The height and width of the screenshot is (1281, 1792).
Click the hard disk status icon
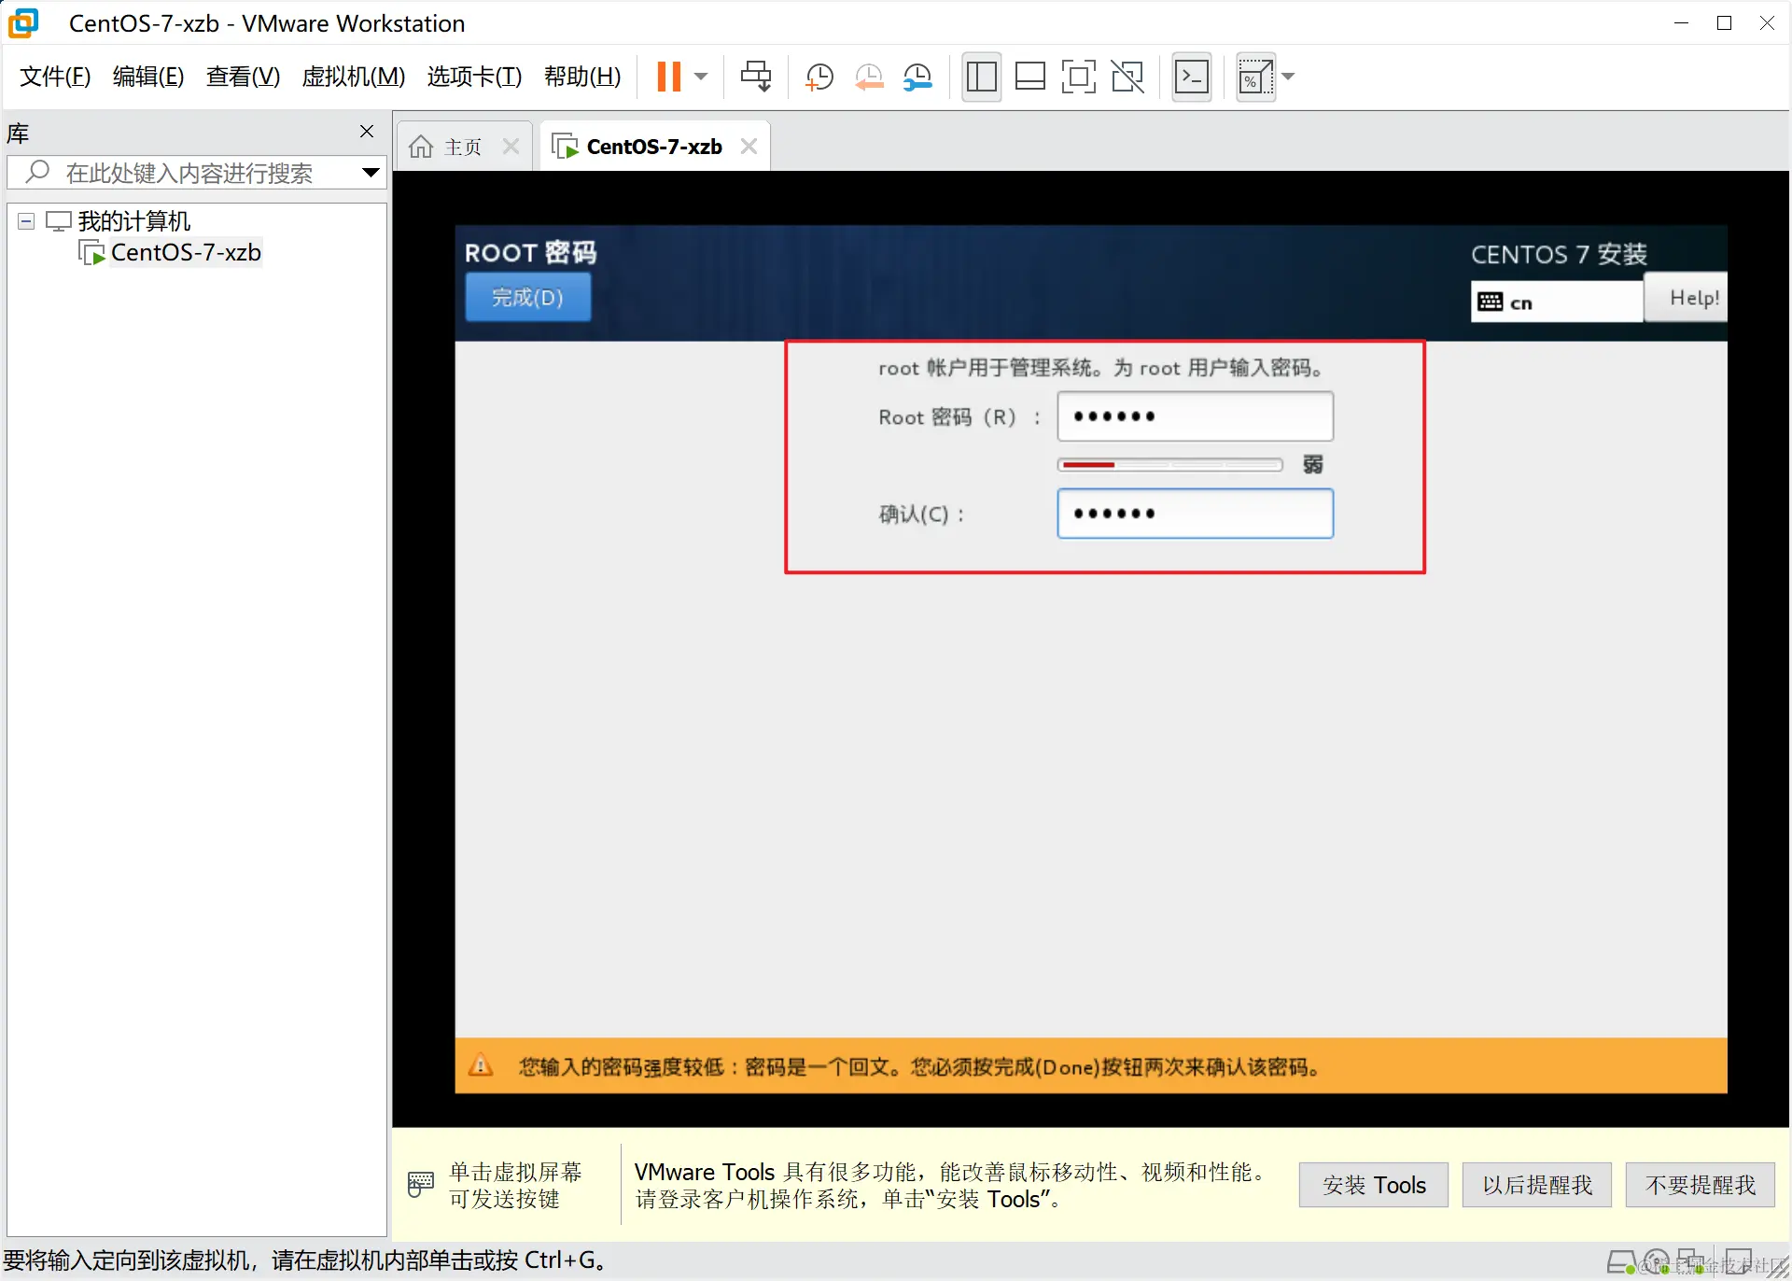[1621, 1261]
